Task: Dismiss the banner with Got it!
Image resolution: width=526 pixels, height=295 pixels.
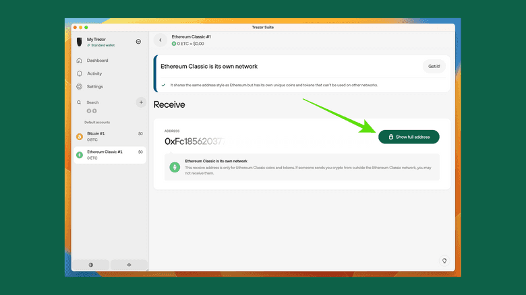Action: [434, 67]
